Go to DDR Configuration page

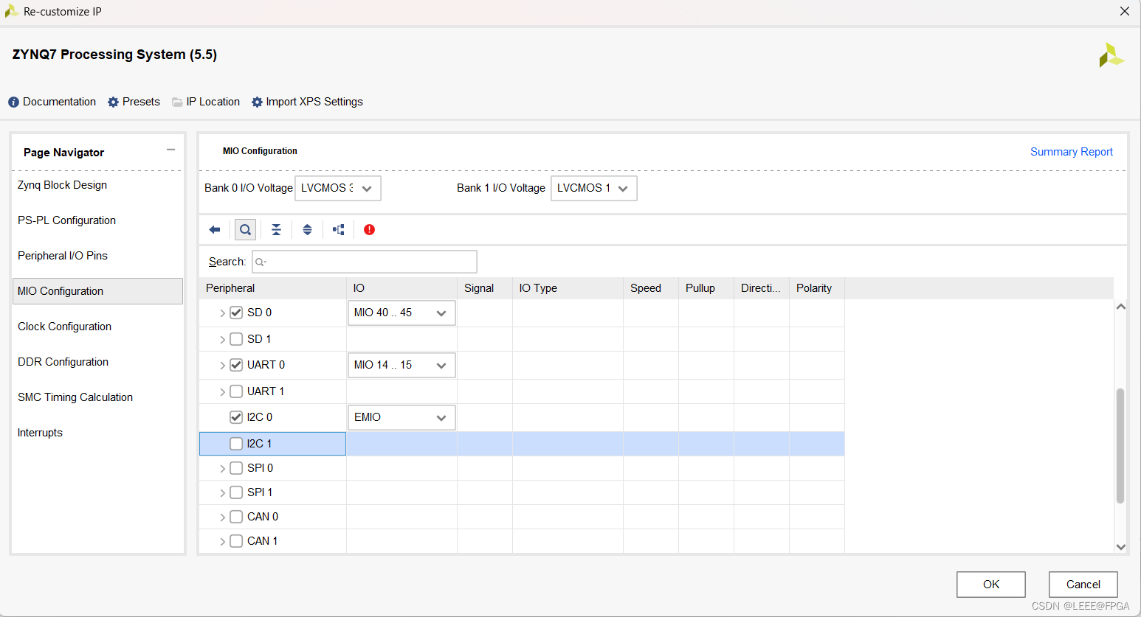[x=63, y=362]
